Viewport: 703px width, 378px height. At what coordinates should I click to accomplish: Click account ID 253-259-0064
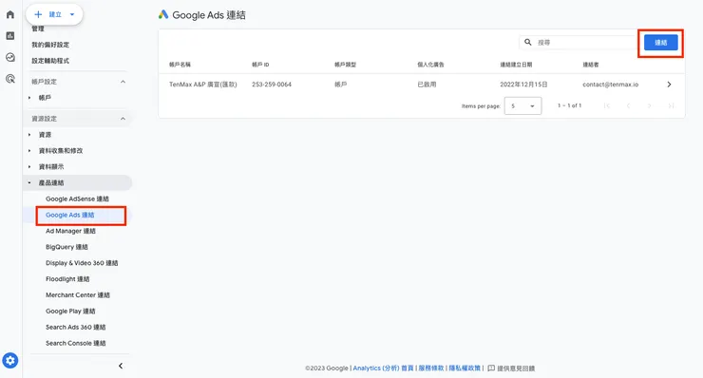tap(272, 85)
